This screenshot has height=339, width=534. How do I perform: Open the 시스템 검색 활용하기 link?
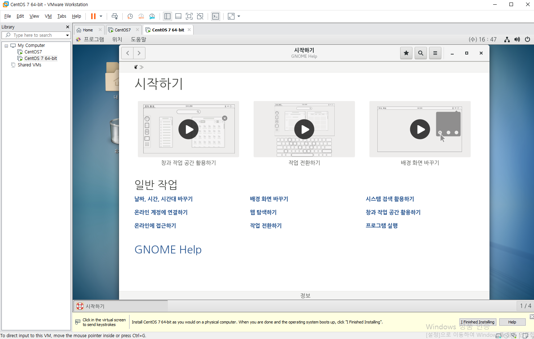(390, 199)
